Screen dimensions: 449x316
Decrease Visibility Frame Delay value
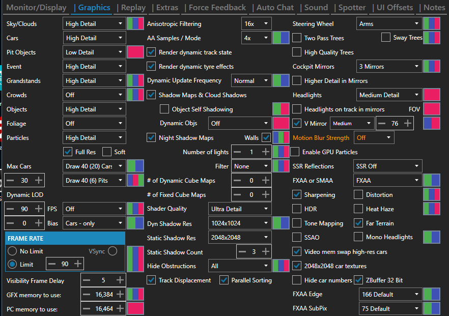pyautogui.click(x=87, y=280)
